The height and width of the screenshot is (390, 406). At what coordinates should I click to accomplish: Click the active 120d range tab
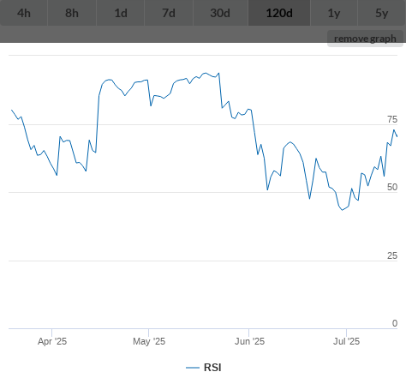[x=279, y=13]
